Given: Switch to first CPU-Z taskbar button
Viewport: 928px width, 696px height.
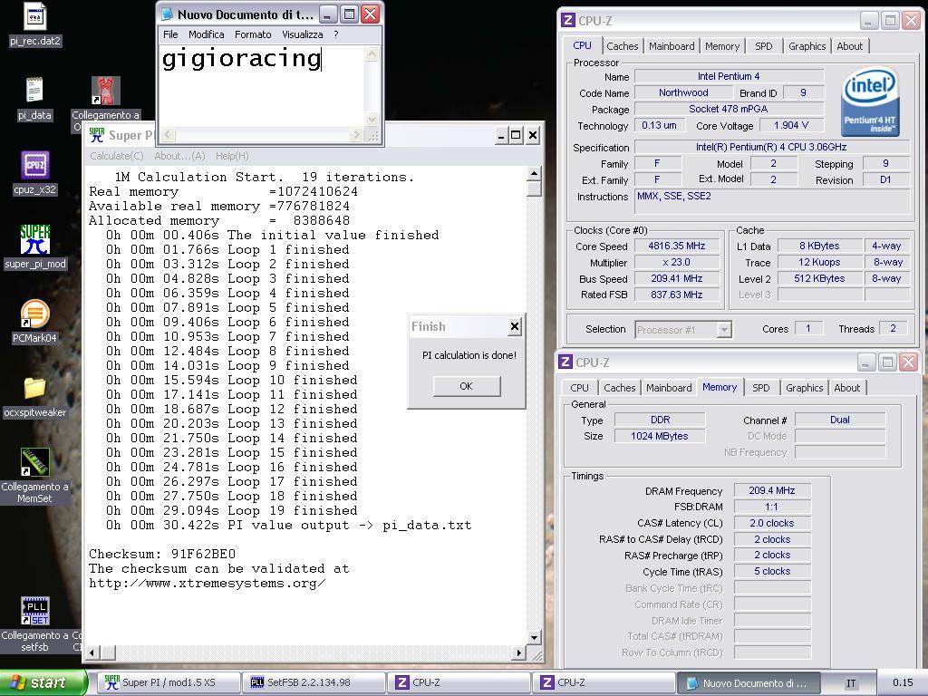Looking at the screenshot, I should click(459, 682).
